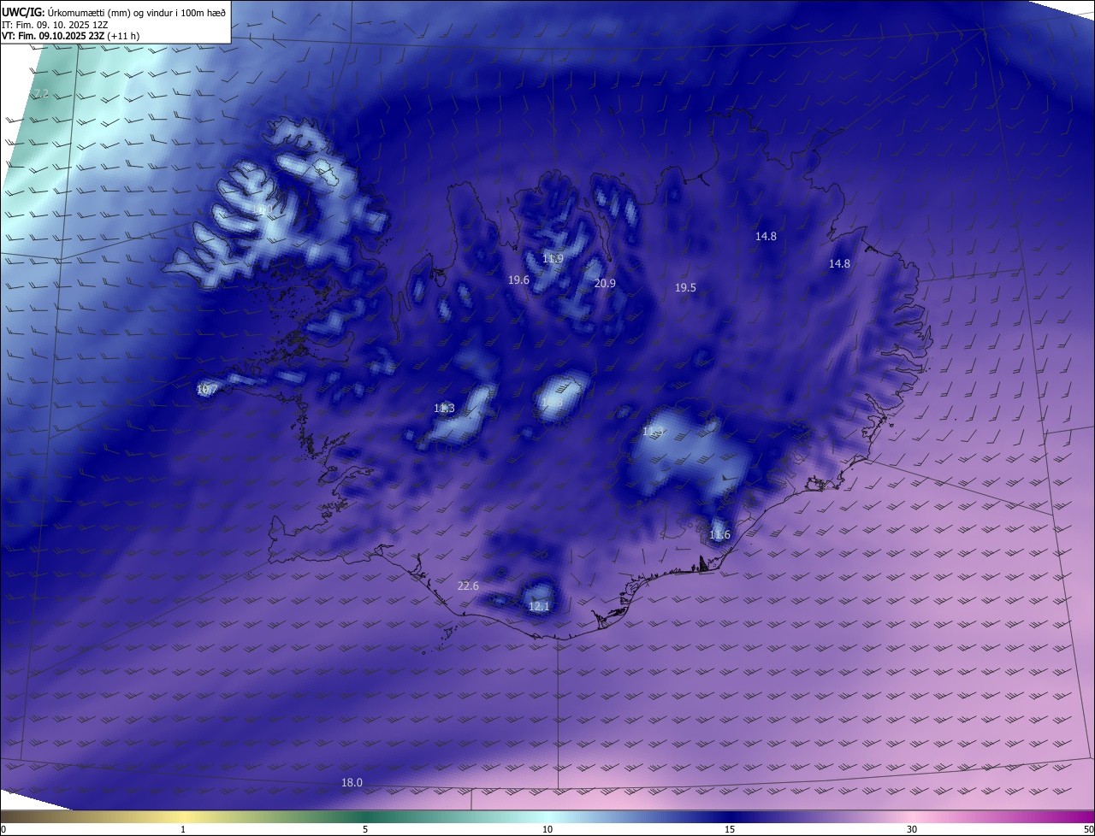Click the colorbar tick label 0

[3, 829]
